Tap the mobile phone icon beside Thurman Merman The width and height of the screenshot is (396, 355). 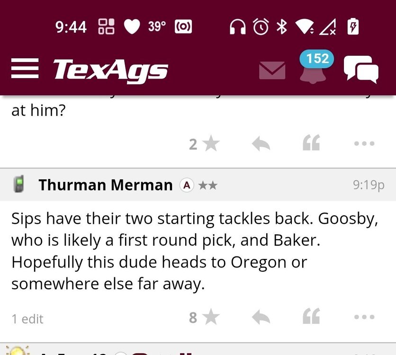tap(19, 184)
